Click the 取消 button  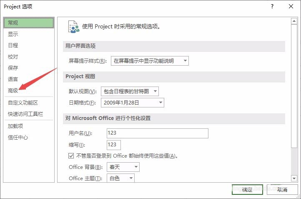pyautogui.click(x=282, y=190)
